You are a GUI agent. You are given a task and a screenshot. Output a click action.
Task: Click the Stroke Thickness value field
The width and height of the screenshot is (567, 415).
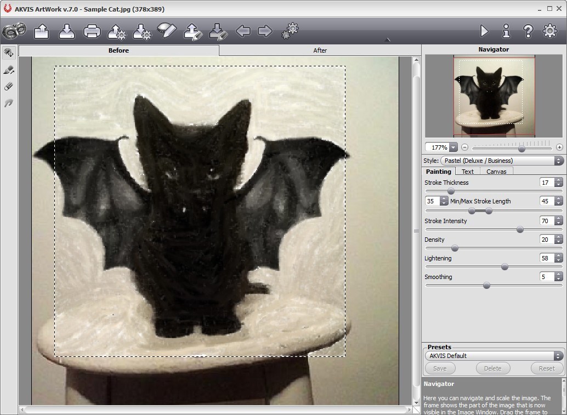pos(546,183)
